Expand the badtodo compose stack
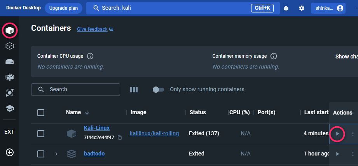 [56, 154]
